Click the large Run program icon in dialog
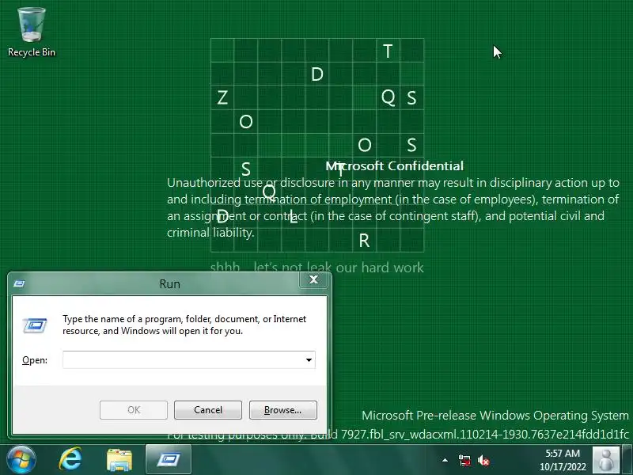Screen dimensions: 633x475 [x=35, y=325]
